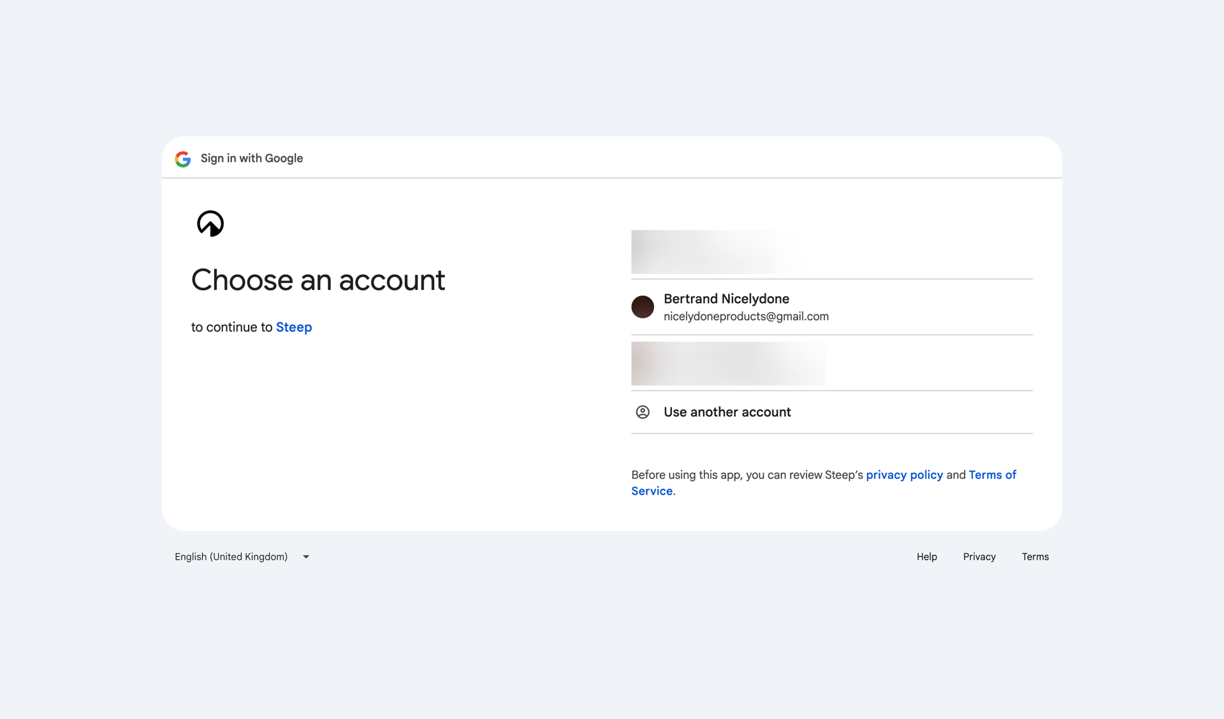Open the Terms of Service link

pyautogui.click(x=991, y=475)
